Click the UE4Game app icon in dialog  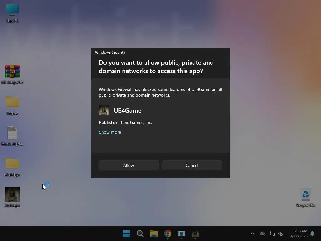point(104,110)
